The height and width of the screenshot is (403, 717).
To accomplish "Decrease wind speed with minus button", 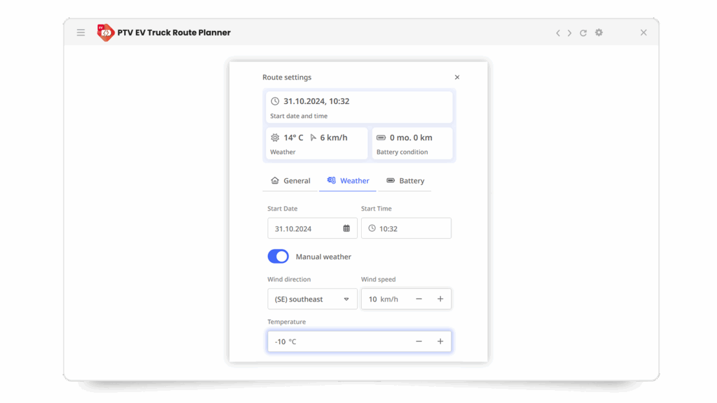I will tap(419, 299).
